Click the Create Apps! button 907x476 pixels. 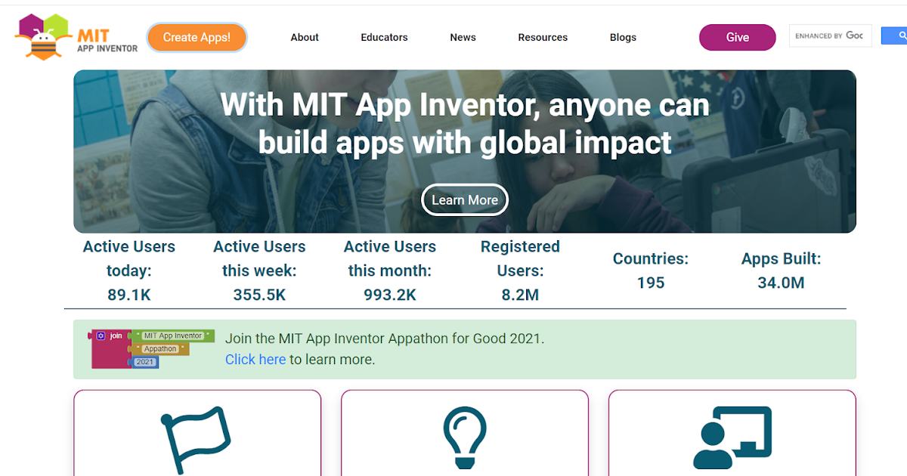[x=197, y=36]
